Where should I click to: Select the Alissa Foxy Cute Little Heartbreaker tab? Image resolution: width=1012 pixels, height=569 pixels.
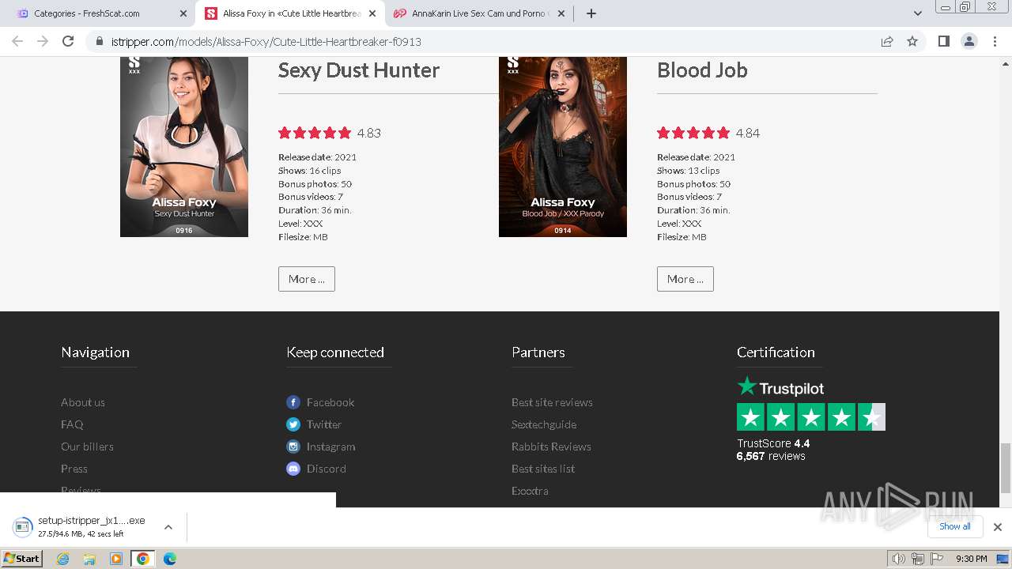pyautogui.click(x=292, y=13)
